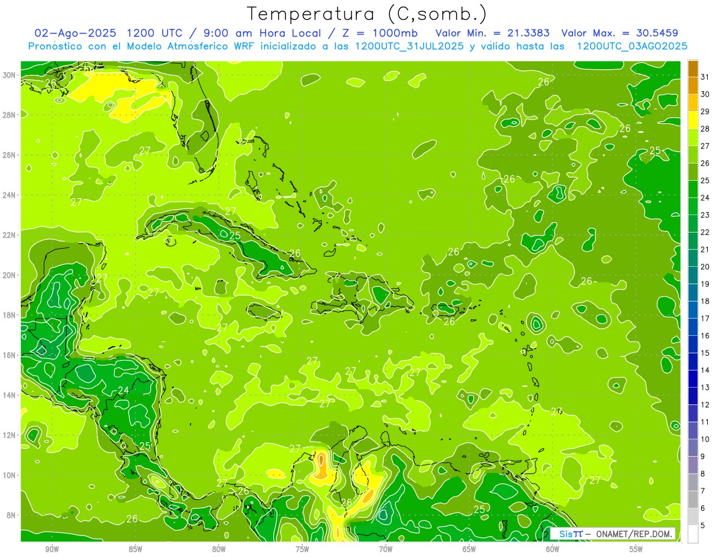The width and height of the screenshot is (721, 557).
Task: Click the 70W longitude axis label
Action: 386,550
